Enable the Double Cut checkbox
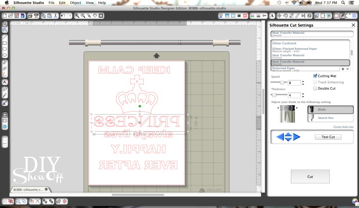This screenshot has height=208, width=359. tap(315, 88)
